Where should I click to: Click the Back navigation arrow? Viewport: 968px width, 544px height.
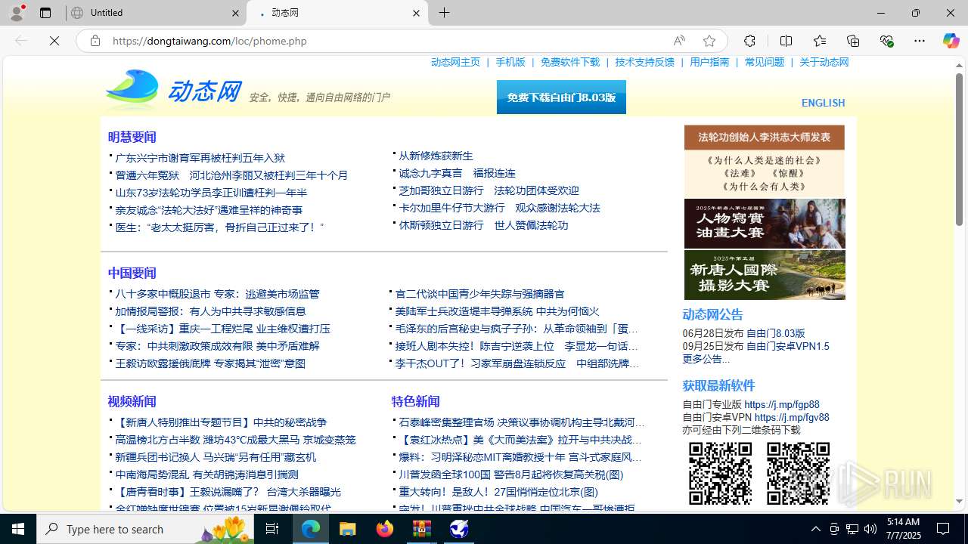pos(21,41)
